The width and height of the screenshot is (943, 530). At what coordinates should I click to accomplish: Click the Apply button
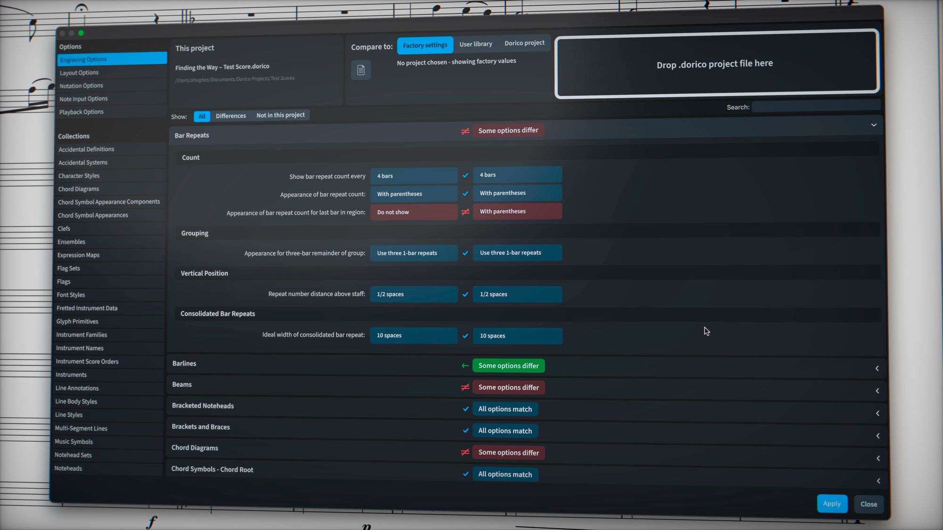pyautogui.click(x=832, y=503)
